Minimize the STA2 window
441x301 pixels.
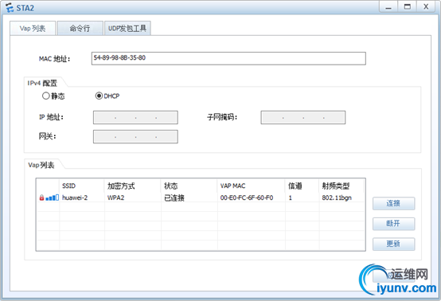pos(388,6)
